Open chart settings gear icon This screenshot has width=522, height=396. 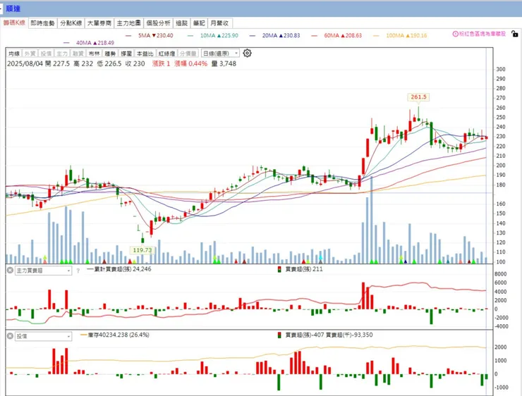click(x=247, y=53)
